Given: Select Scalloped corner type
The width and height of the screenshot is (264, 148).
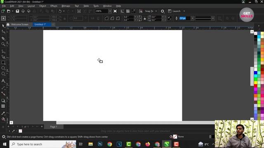Looking at the screenshot, I should pyautogui.click(x=112, y=18).
